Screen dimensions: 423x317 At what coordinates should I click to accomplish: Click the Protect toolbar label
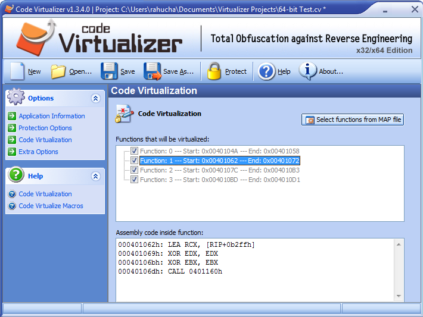(x=236, y=71)
